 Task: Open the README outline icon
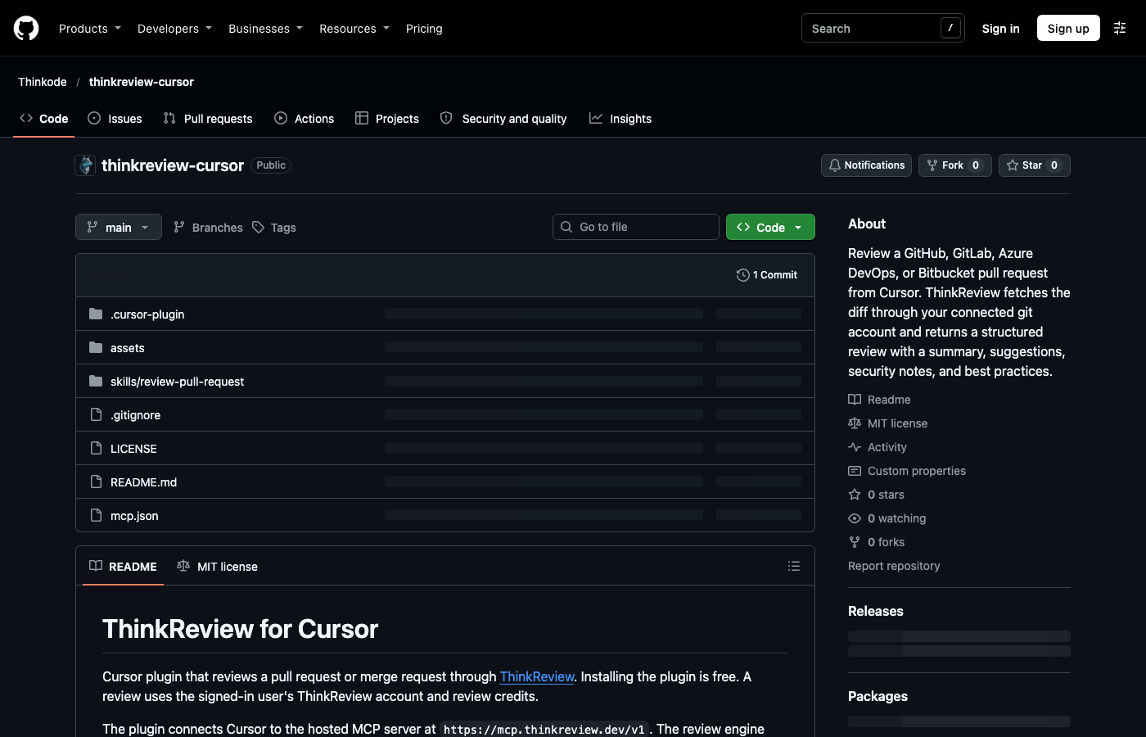coord(793,566)
